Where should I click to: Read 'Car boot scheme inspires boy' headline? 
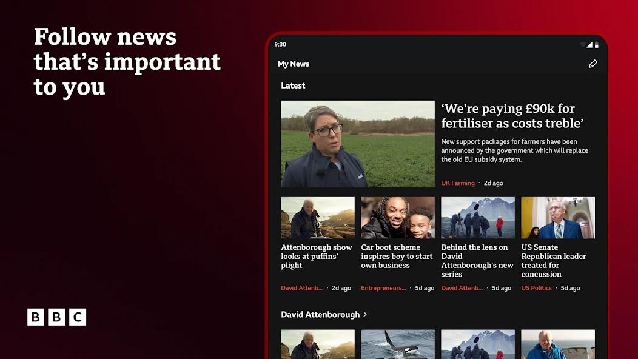(x=397, y=256)
